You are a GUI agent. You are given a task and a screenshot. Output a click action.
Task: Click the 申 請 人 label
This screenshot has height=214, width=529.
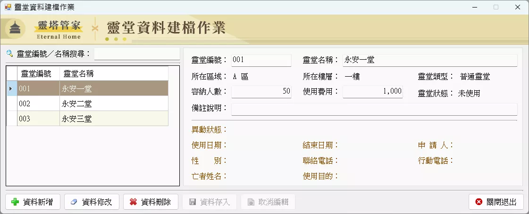tap(436, 145)
